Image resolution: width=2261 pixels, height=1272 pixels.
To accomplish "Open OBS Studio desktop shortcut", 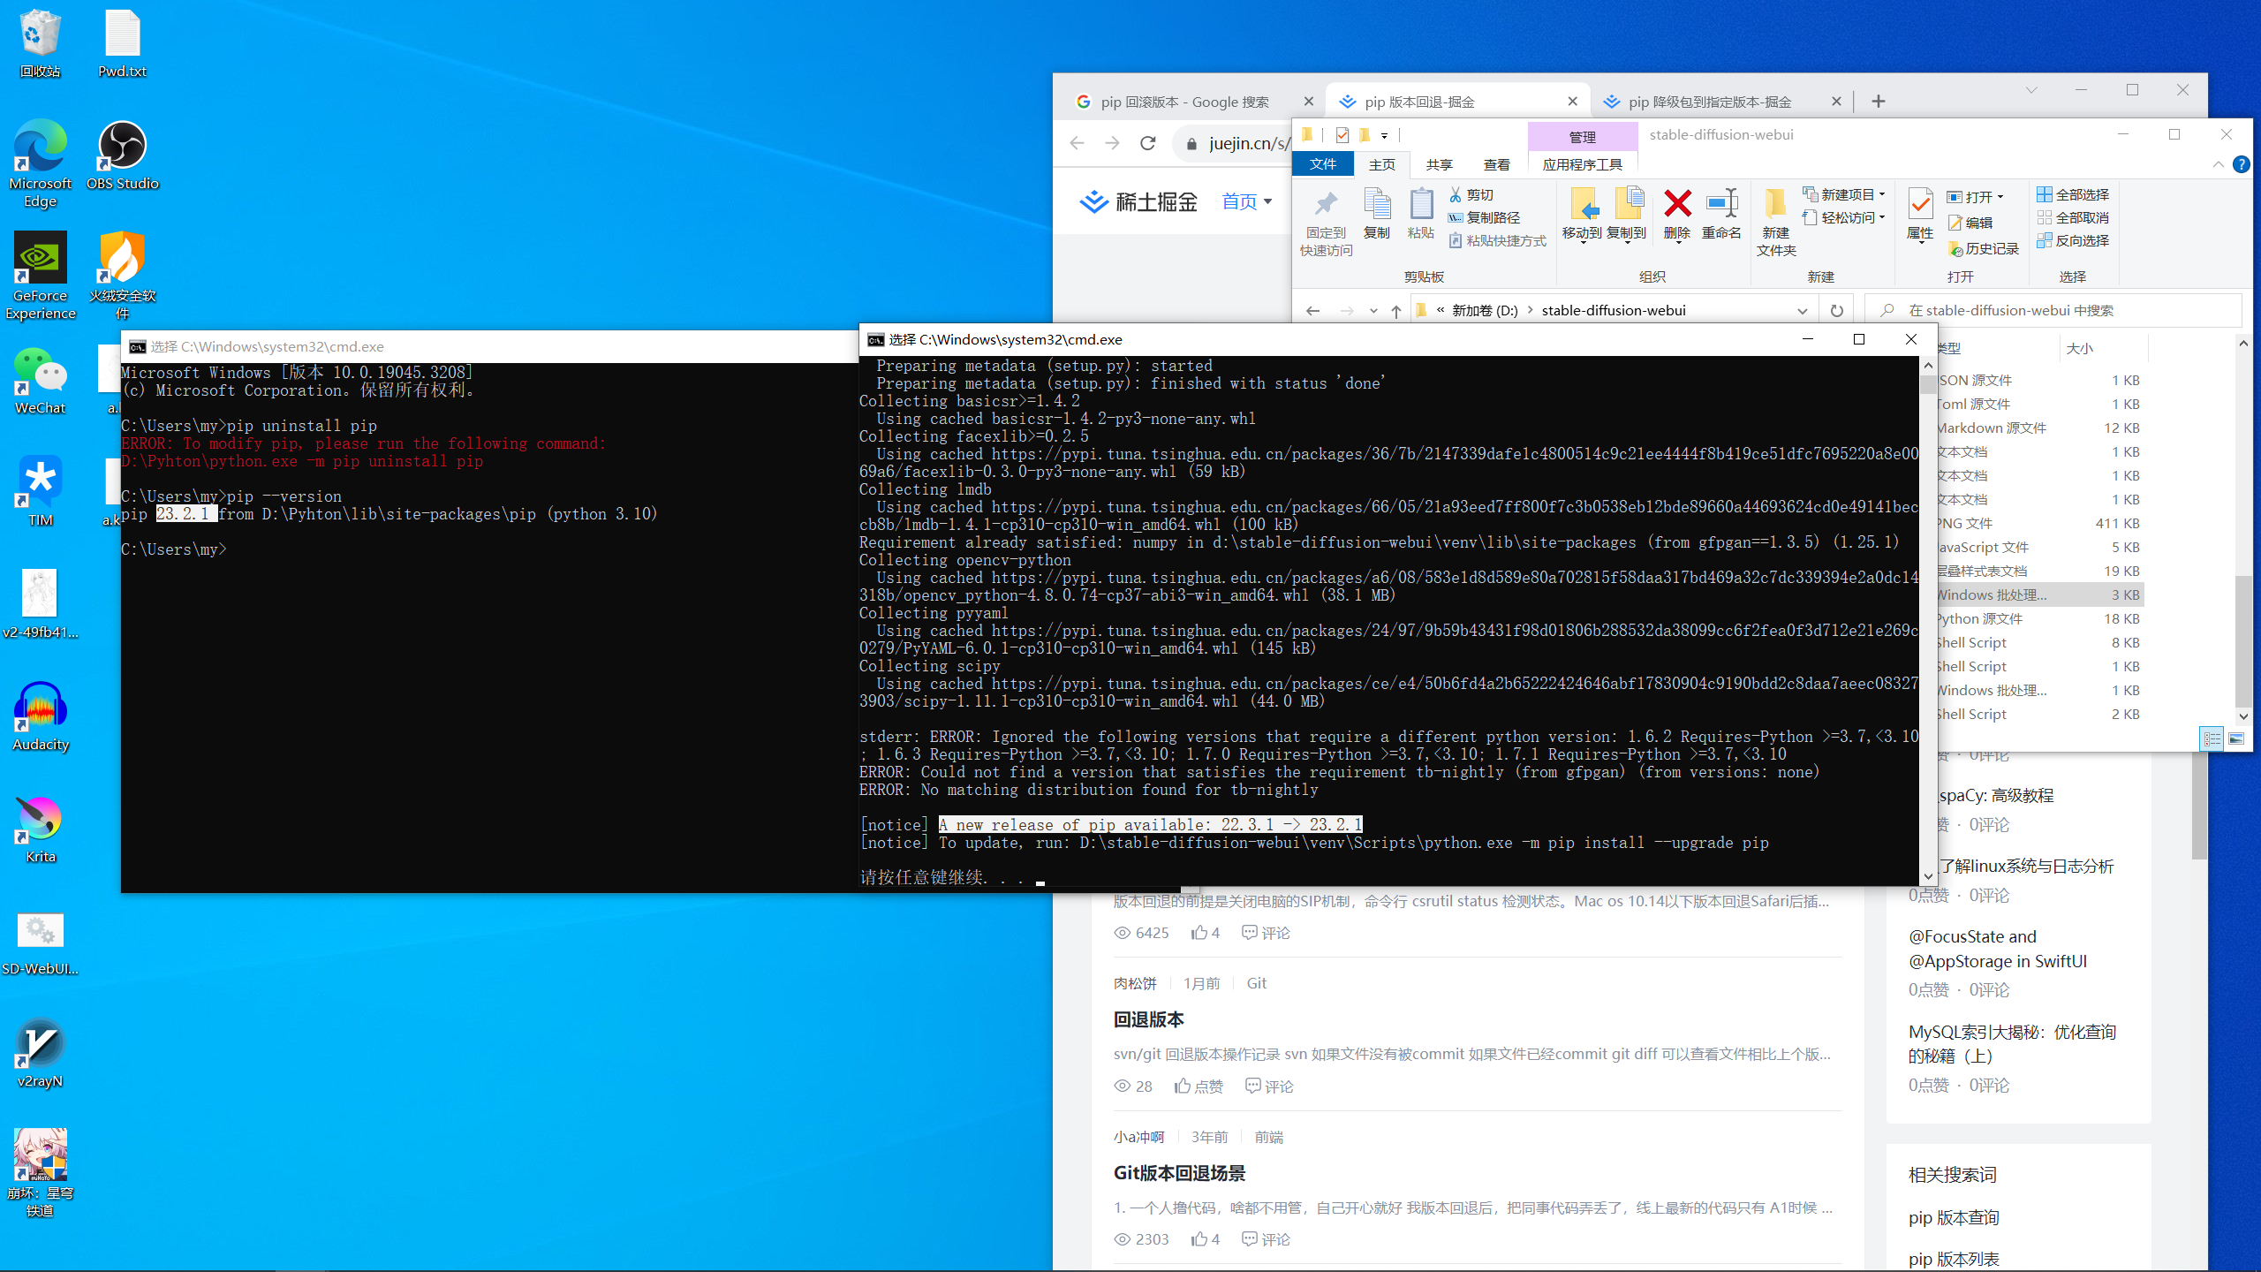I will 122,146.
